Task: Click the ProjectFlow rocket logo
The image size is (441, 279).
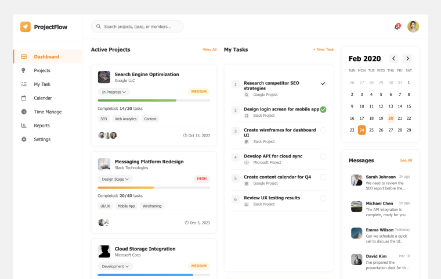Action: click(26, 27)
